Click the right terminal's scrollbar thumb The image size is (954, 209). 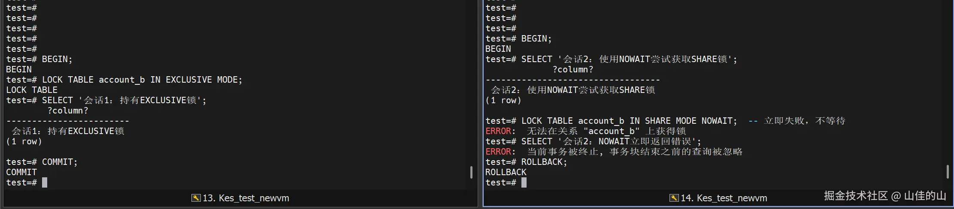[x=948, y=171]
